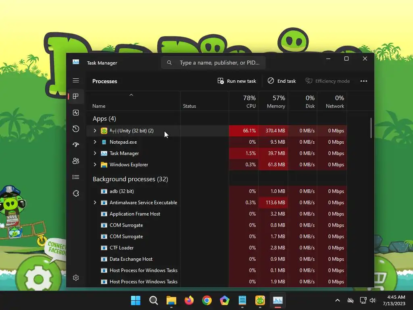The width and height of the screenshot is (413, 310).
Task: Open the Startup apps icon in sidebar
Action: (x=76, y=145)
